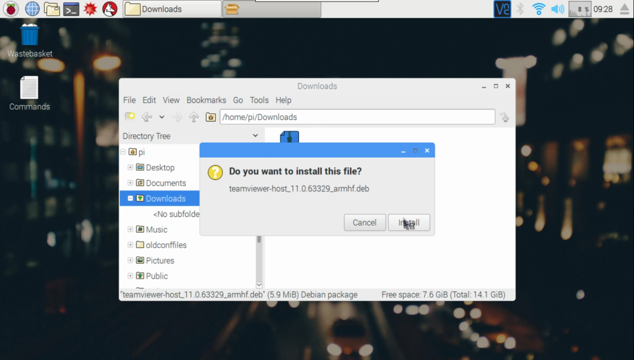Screen dimensions: 634x360
Task: Collapse the Downloads tree node
Action: coord(130,198)
